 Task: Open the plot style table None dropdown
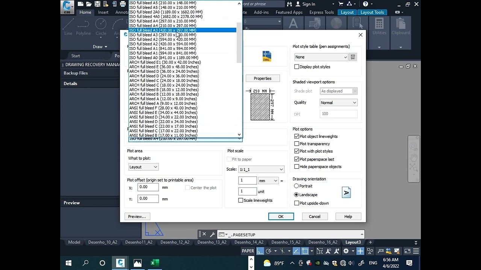click(321, 57)
